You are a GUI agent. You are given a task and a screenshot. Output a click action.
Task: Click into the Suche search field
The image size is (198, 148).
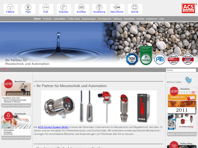(x=181, y=70)
